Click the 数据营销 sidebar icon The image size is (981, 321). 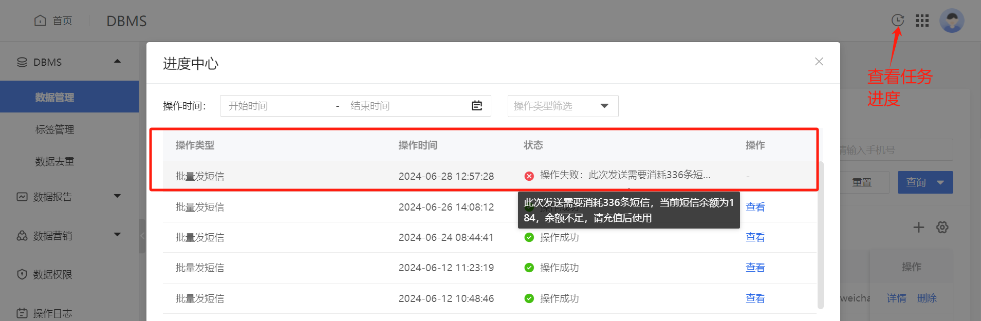pos(22,236)
